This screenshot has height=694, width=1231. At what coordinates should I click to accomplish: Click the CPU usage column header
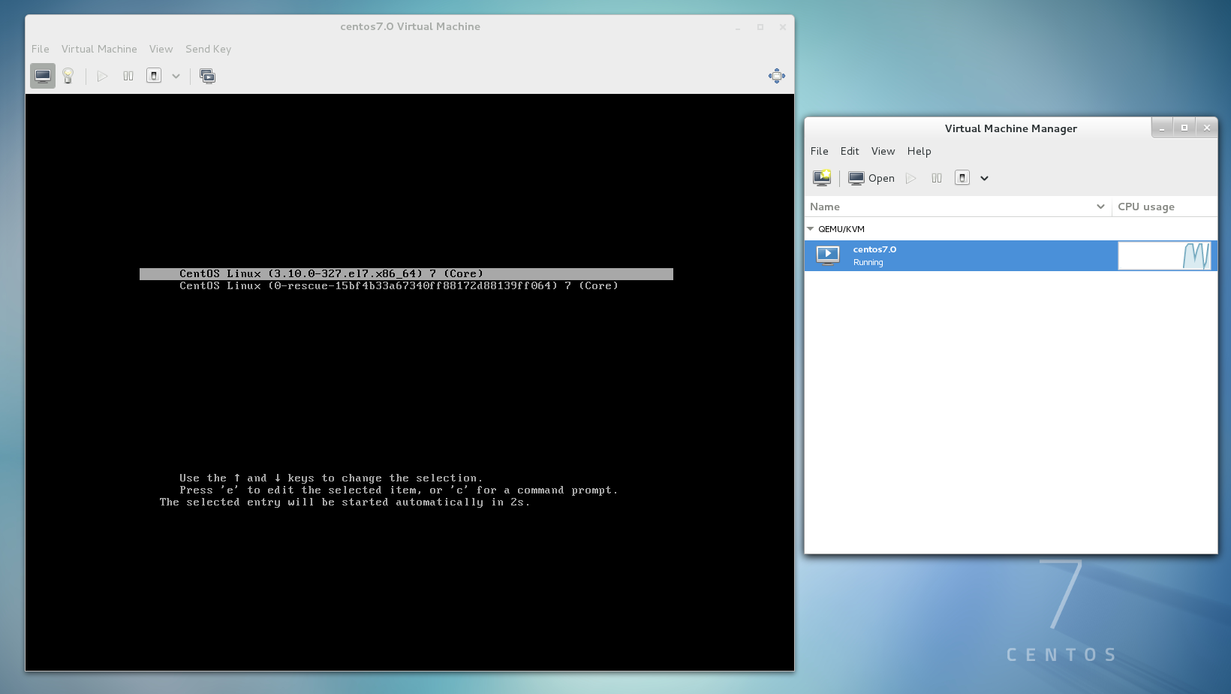tap(1164, 207)
